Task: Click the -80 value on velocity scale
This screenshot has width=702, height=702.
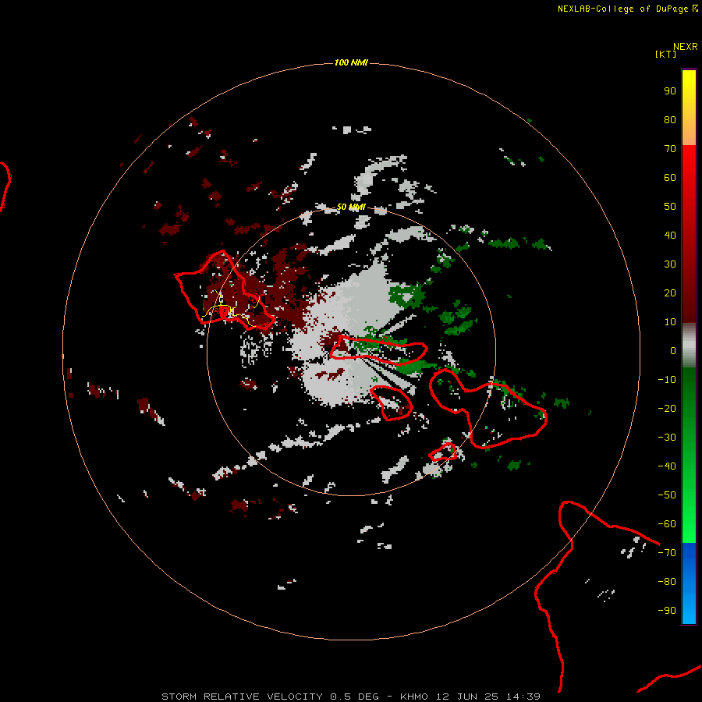Action: 667,582
